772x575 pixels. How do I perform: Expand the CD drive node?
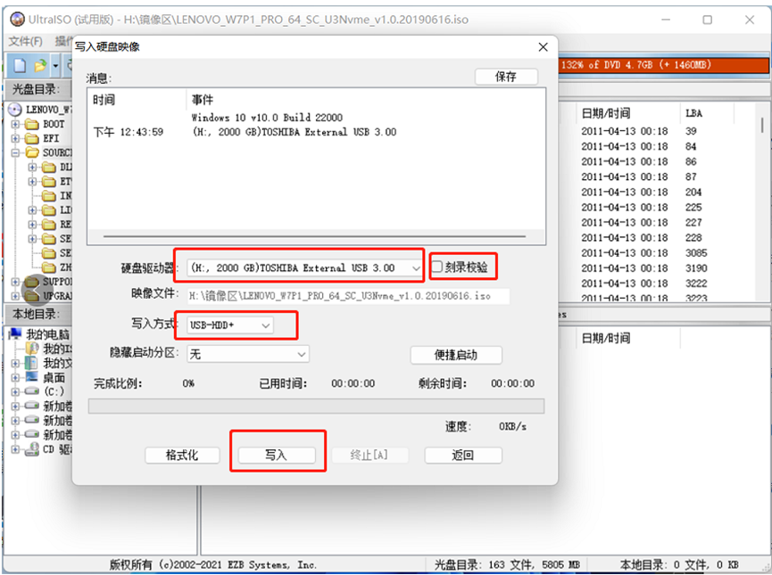(15, 448)
